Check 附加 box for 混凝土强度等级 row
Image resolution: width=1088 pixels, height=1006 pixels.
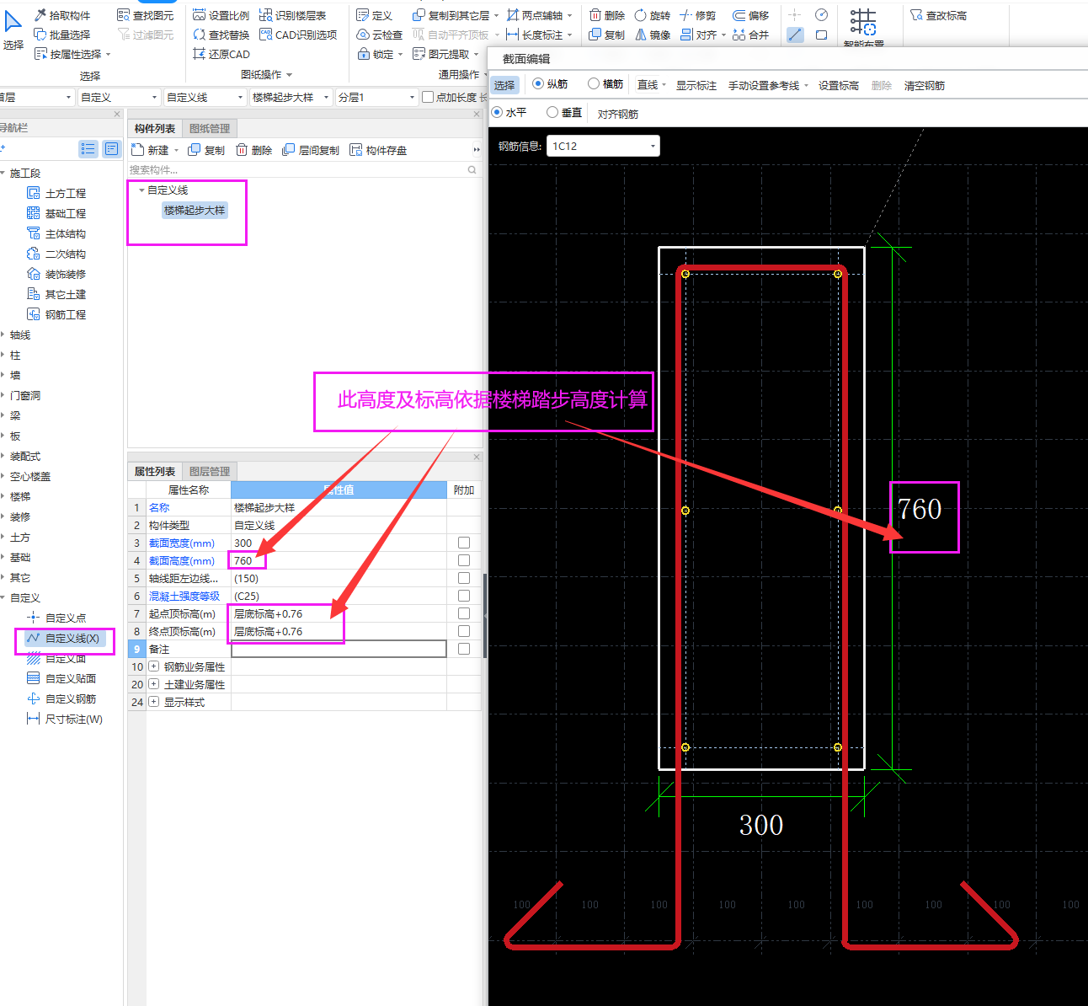click(464, 596)
